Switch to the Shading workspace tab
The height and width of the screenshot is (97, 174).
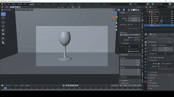click(72, 4)
